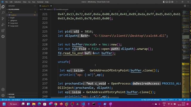Click the horizontal scrollbar under the editor

point(85,97)
